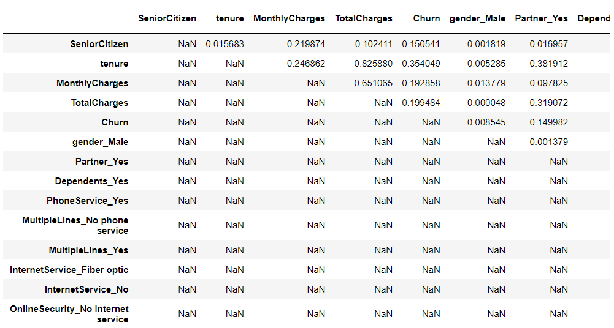Select the cell containing 0.354049
Screen dimensions: 614x328
tap(421, 64)
